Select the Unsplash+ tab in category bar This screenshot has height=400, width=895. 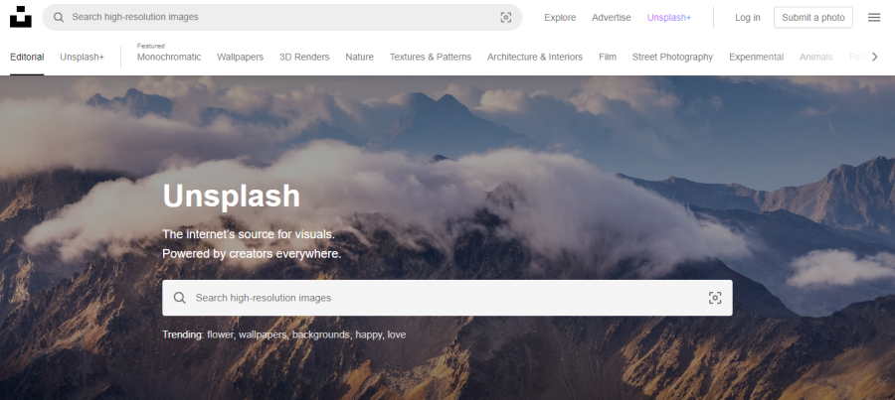click(x=83, y=57)
